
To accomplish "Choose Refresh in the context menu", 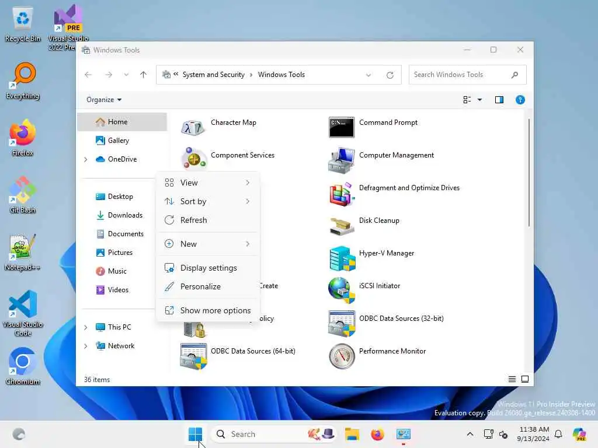I will [x=208, y=220].
